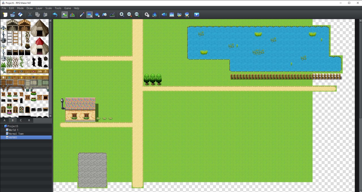Switch to tileset tab C
The width and height of the screenshot is (362, 192).
[x=21, y=120]
